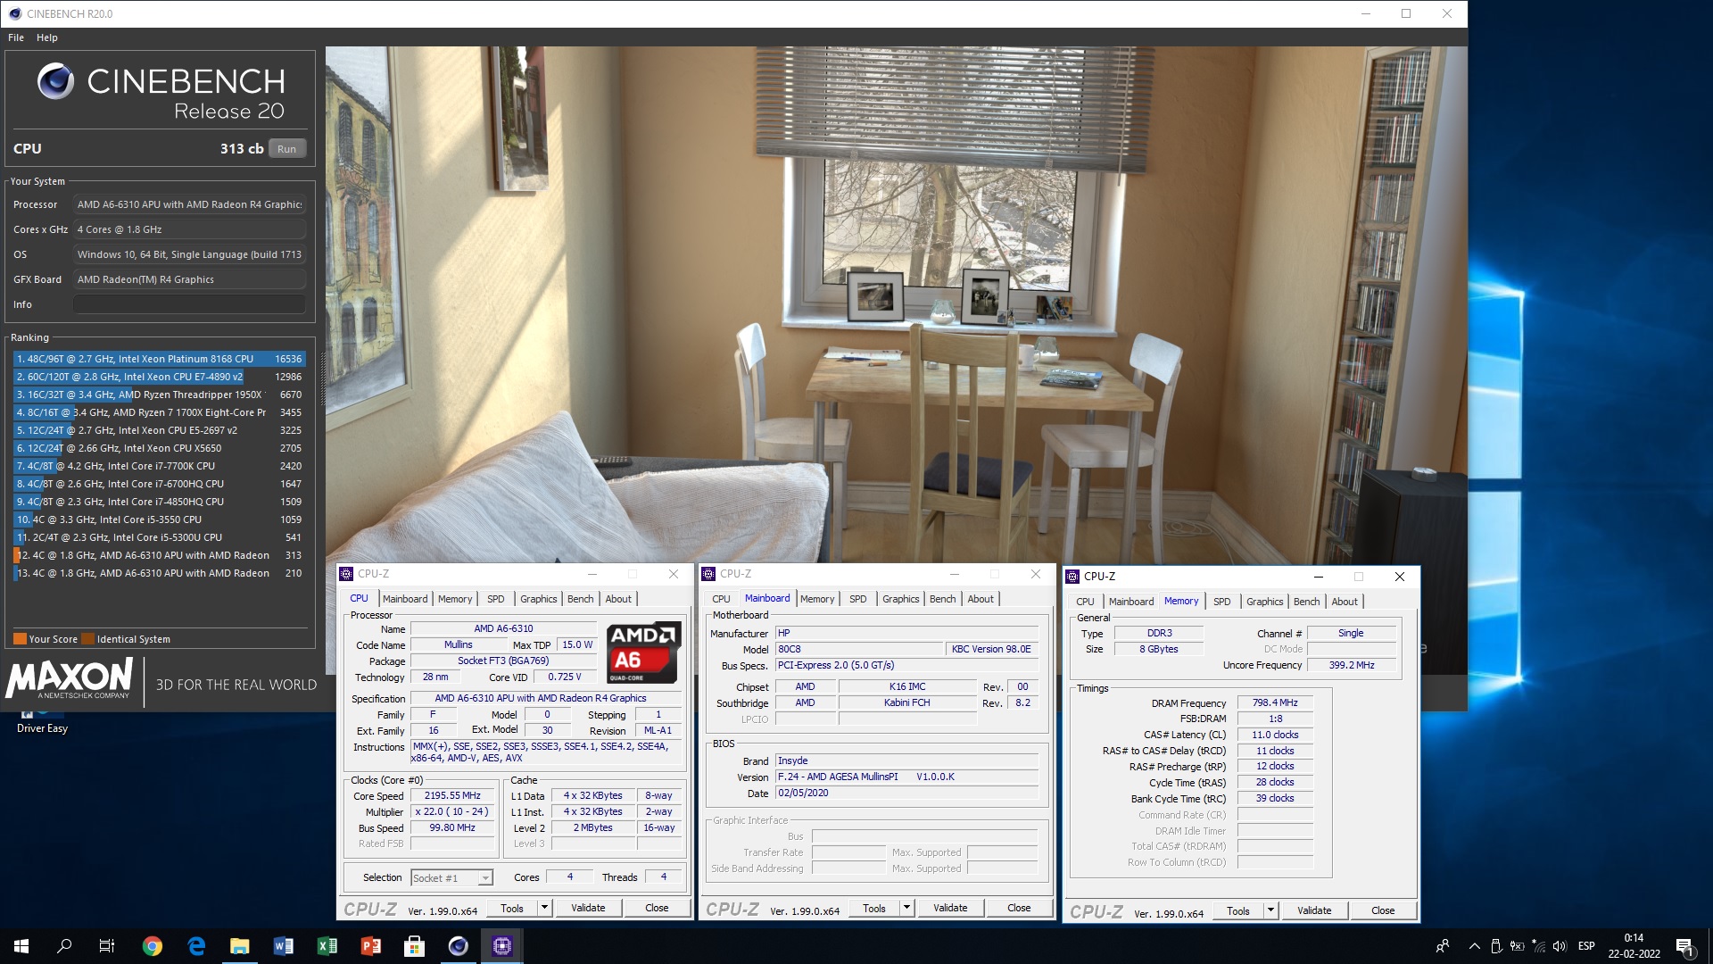Open SPD tab in the left CPU-Z window
The image size is (1713, 964).
tap(496, 599)
